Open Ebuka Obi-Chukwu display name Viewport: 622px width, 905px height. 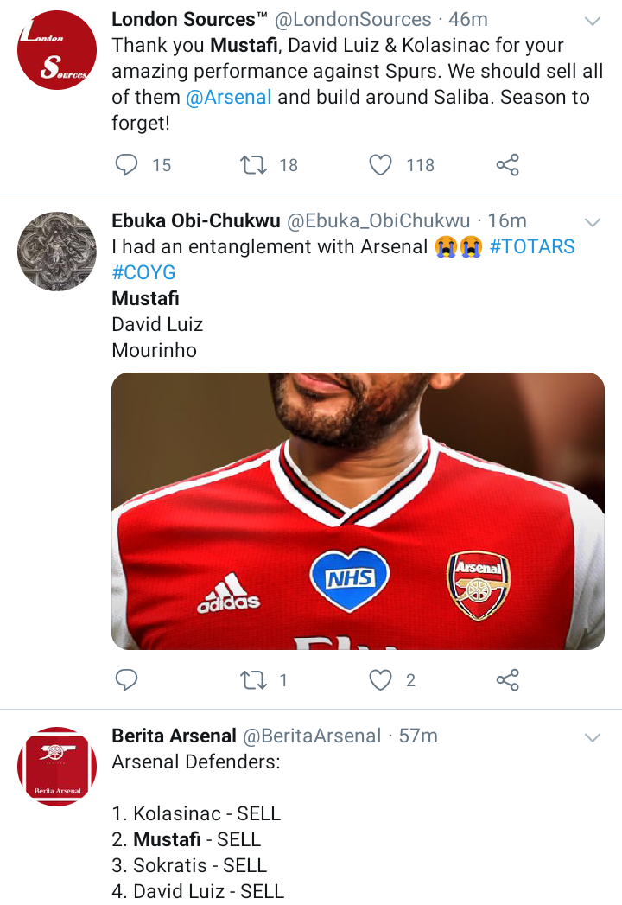(196, 220)
